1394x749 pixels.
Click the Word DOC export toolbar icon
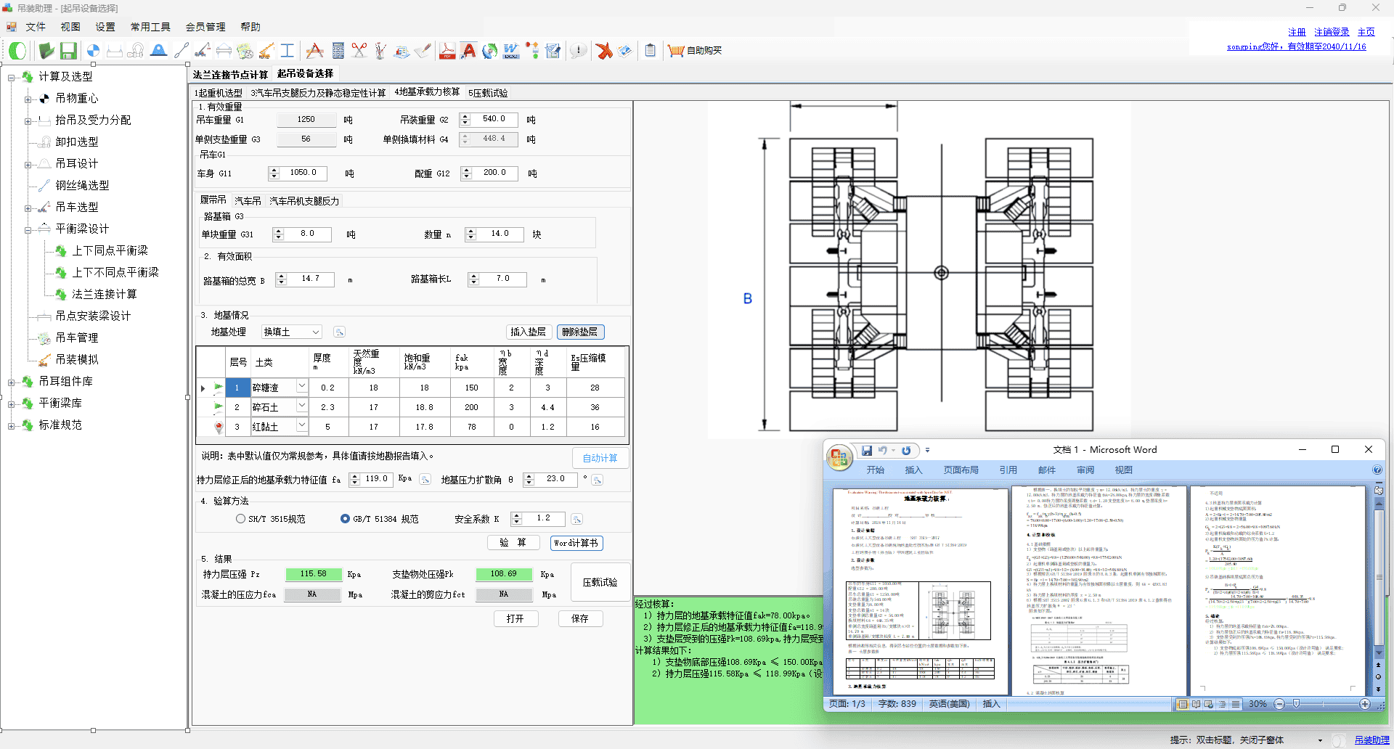pos(511,51)
